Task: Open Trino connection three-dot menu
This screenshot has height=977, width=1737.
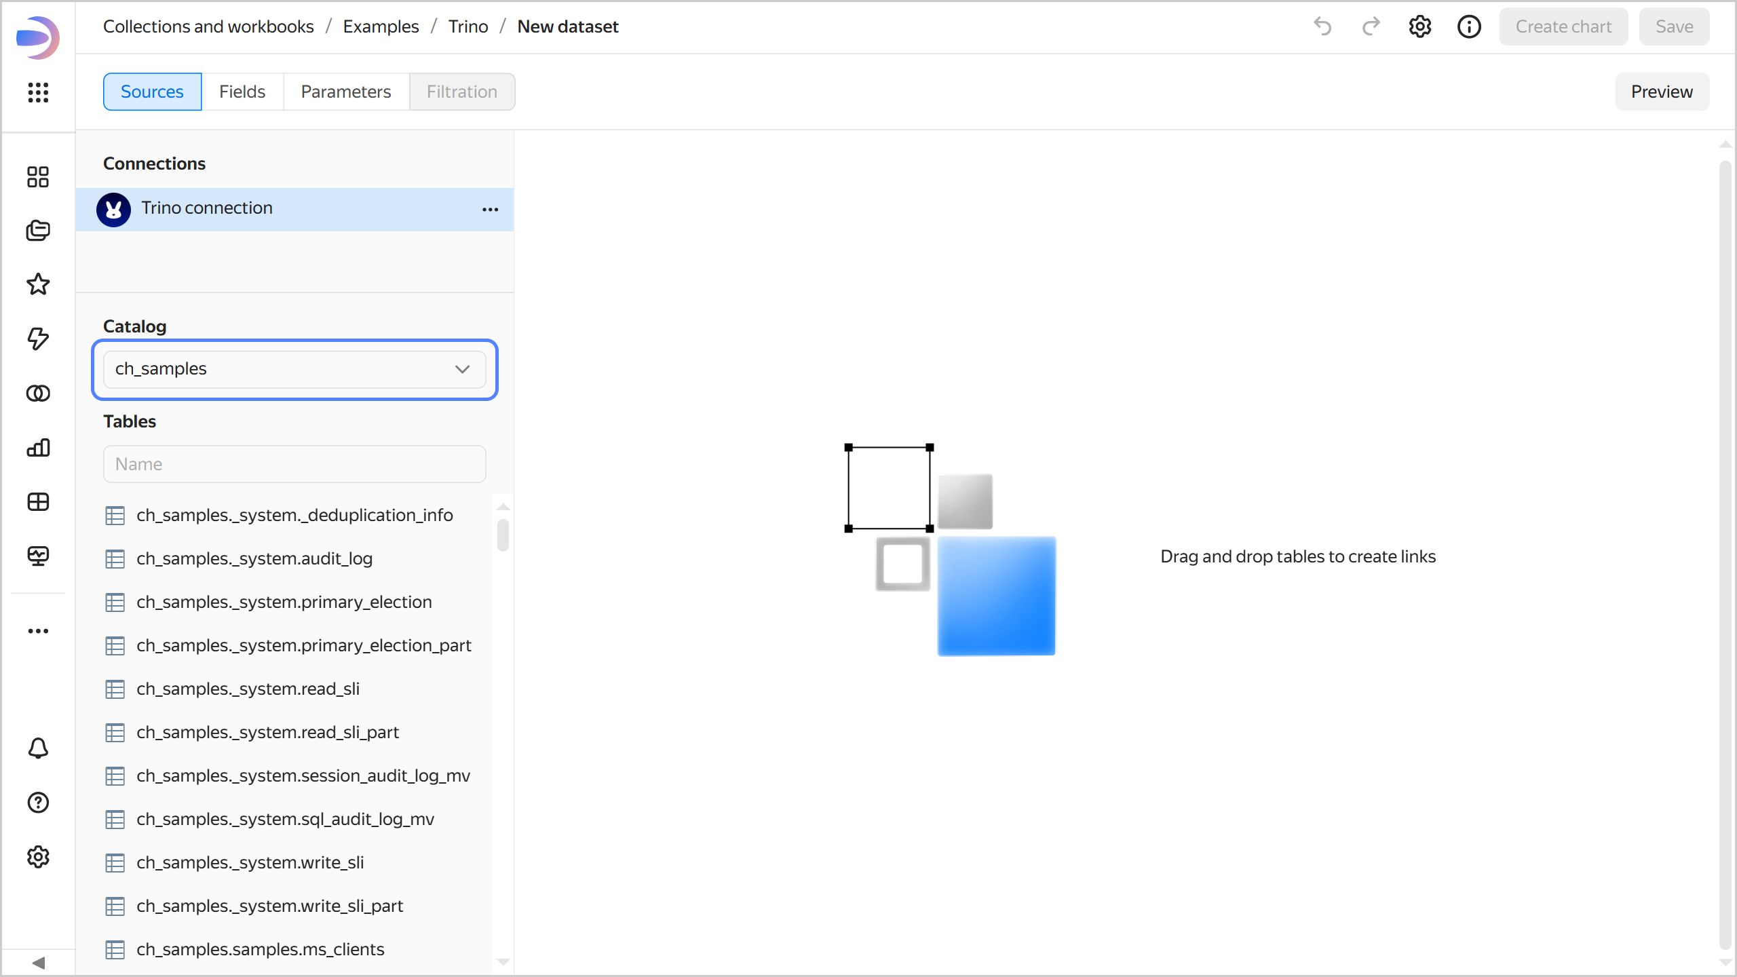Action: tap(490, 210)
